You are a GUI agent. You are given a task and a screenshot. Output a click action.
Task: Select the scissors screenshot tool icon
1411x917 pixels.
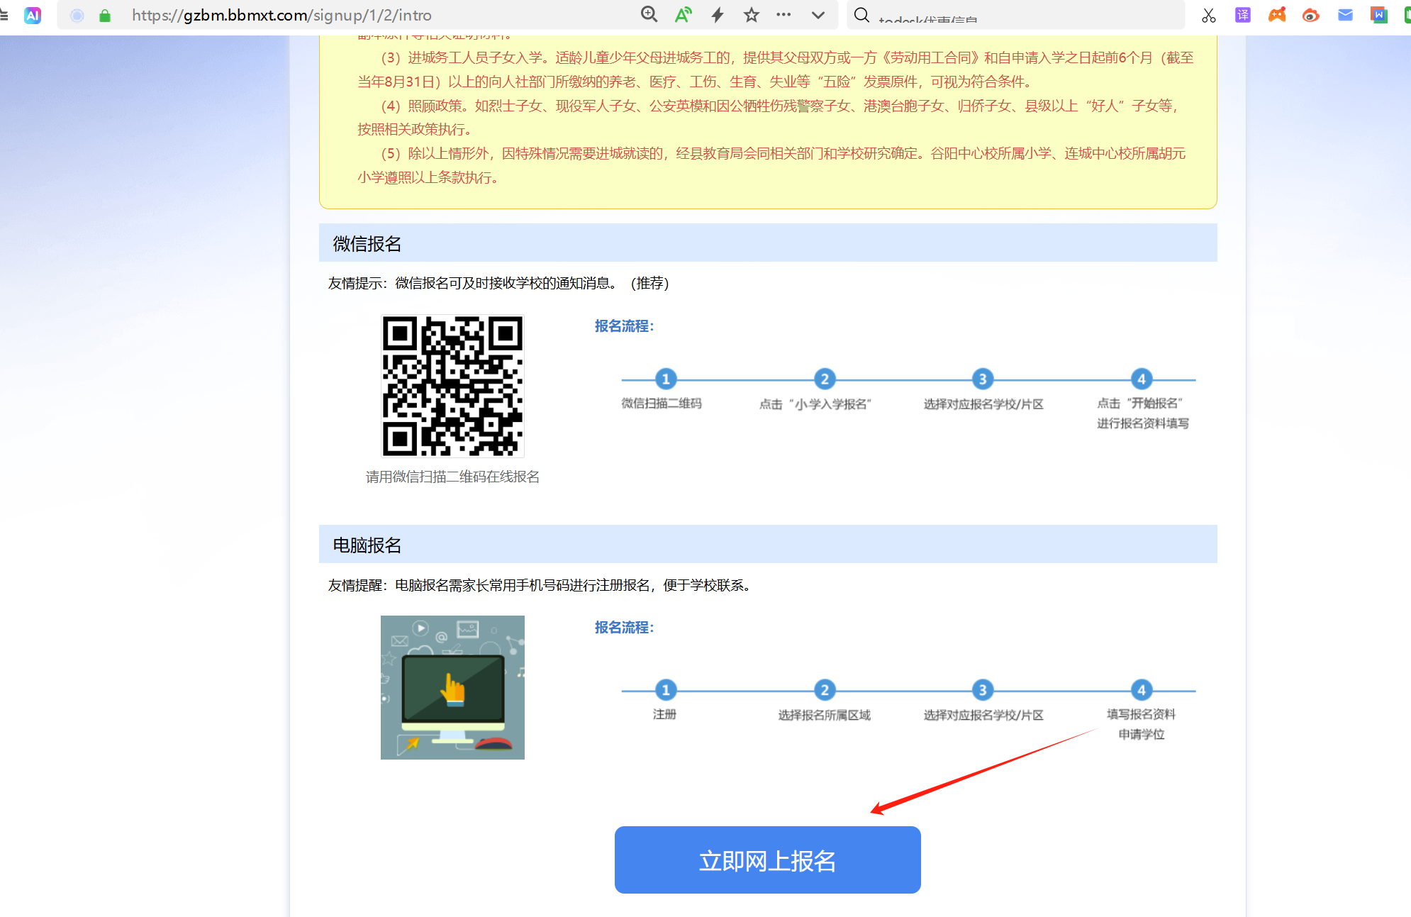coord(1209,15)
